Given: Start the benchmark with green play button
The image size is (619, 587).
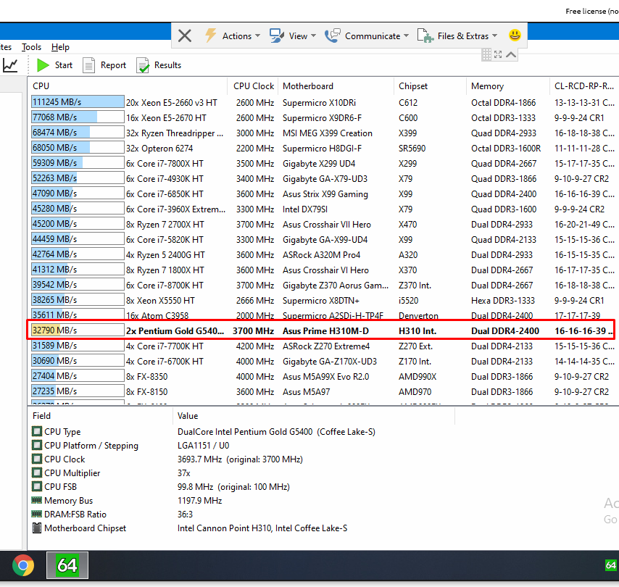Looking at the screenshot, I should point(54,65).
